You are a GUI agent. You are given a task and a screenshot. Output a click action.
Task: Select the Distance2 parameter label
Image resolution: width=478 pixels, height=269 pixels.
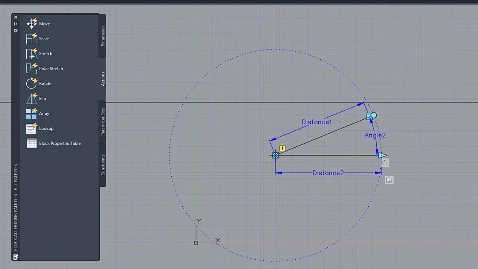(x=328, y=173)
